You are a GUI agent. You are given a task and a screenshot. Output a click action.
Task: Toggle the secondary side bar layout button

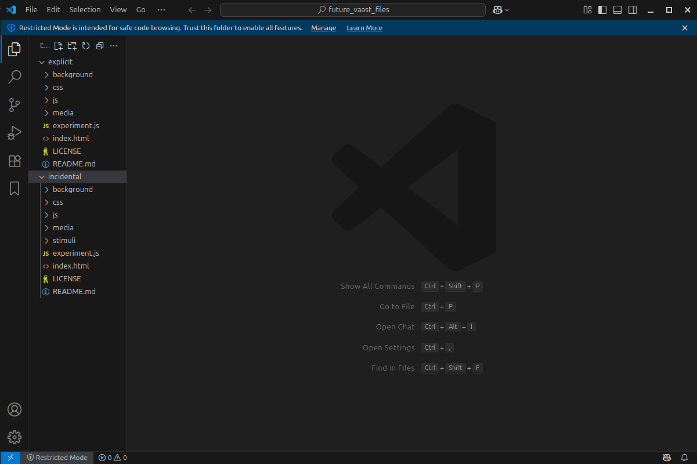633,10
